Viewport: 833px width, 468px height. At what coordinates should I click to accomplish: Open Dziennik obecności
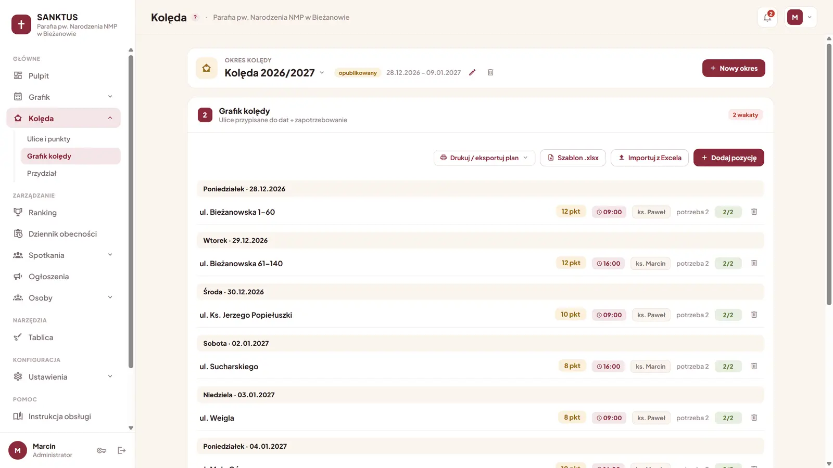point(64,233)
